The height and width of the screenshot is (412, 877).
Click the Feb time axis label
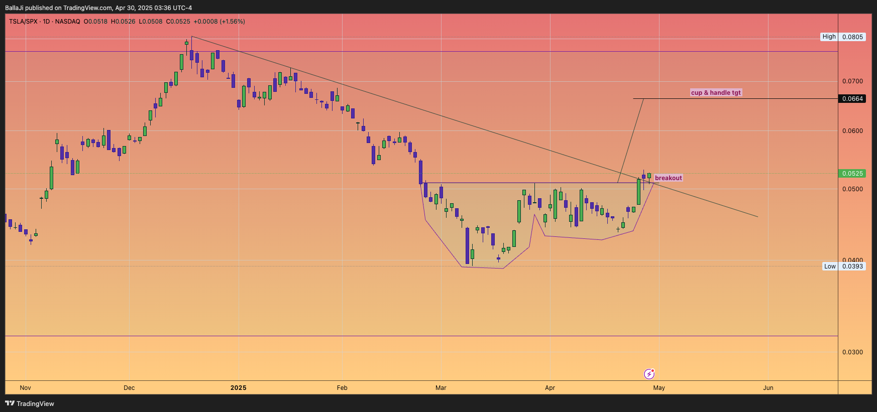(342, 388)
